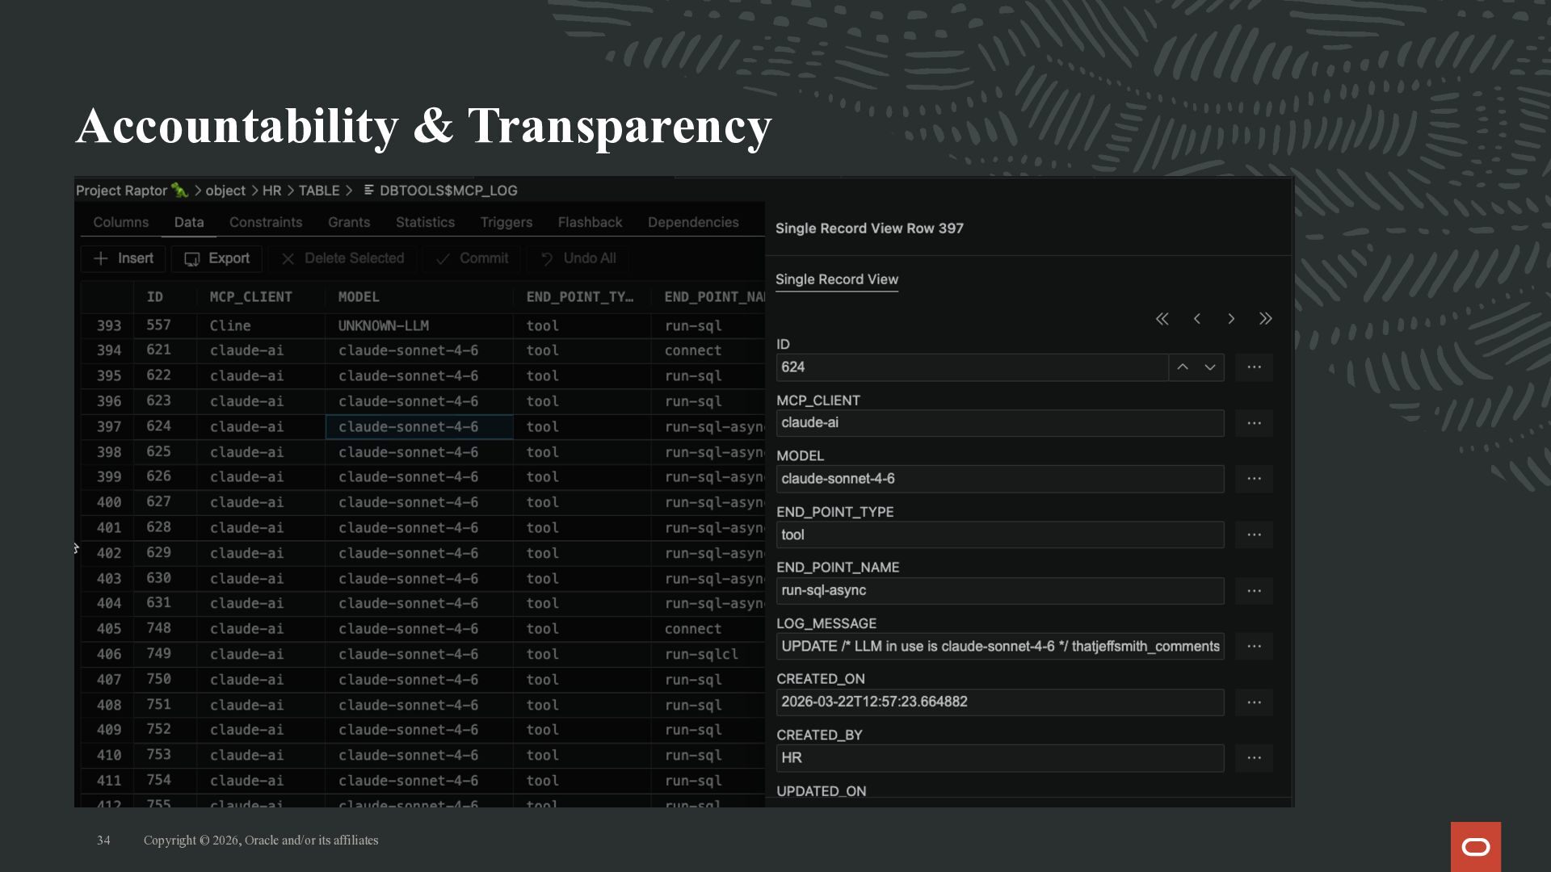
Task: Increment the ID value with up arrow
Action: [1183, 367]
